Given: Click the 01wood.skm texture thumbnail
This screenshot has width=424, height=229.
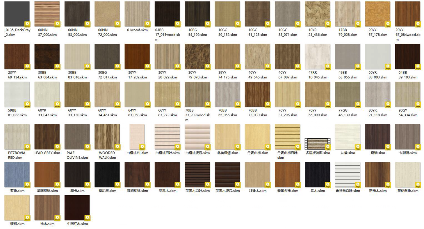Looking at the screenshot, I should coord(137,14).
